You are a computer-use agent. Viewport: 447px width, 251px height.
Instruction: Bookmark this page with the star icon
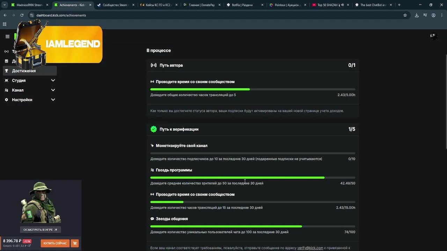point(405,15)
